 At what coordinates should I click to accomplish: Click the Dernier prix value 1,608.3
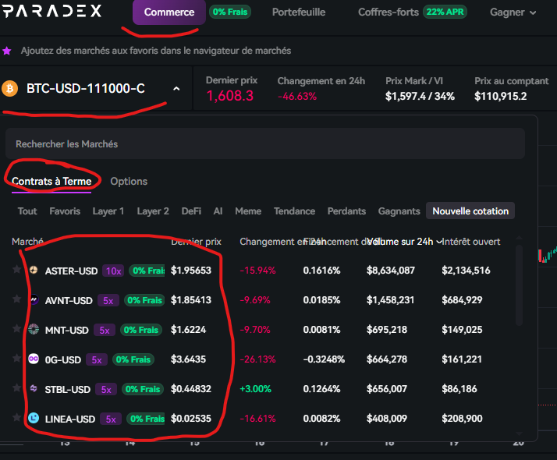coord(230,96)
